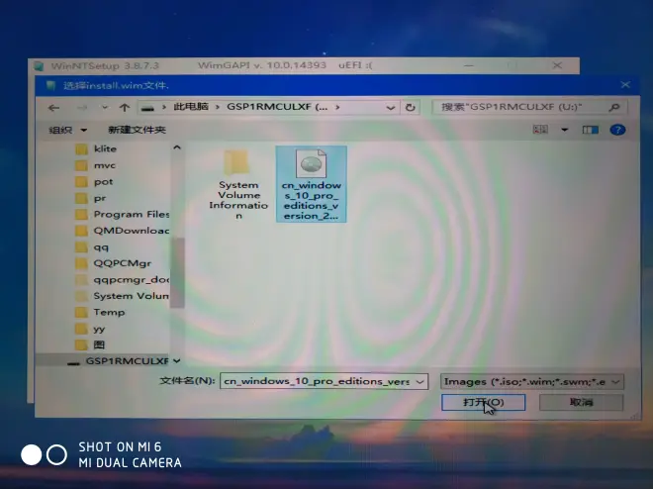Go up one folder level arrow
Screen dimensions: 653x489
click(x=124, y=108)
